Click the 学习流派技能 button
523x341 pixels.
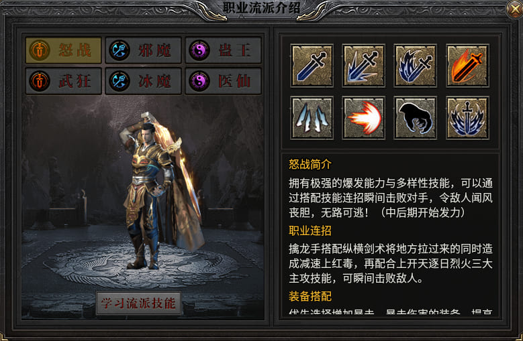coord(139,303)
